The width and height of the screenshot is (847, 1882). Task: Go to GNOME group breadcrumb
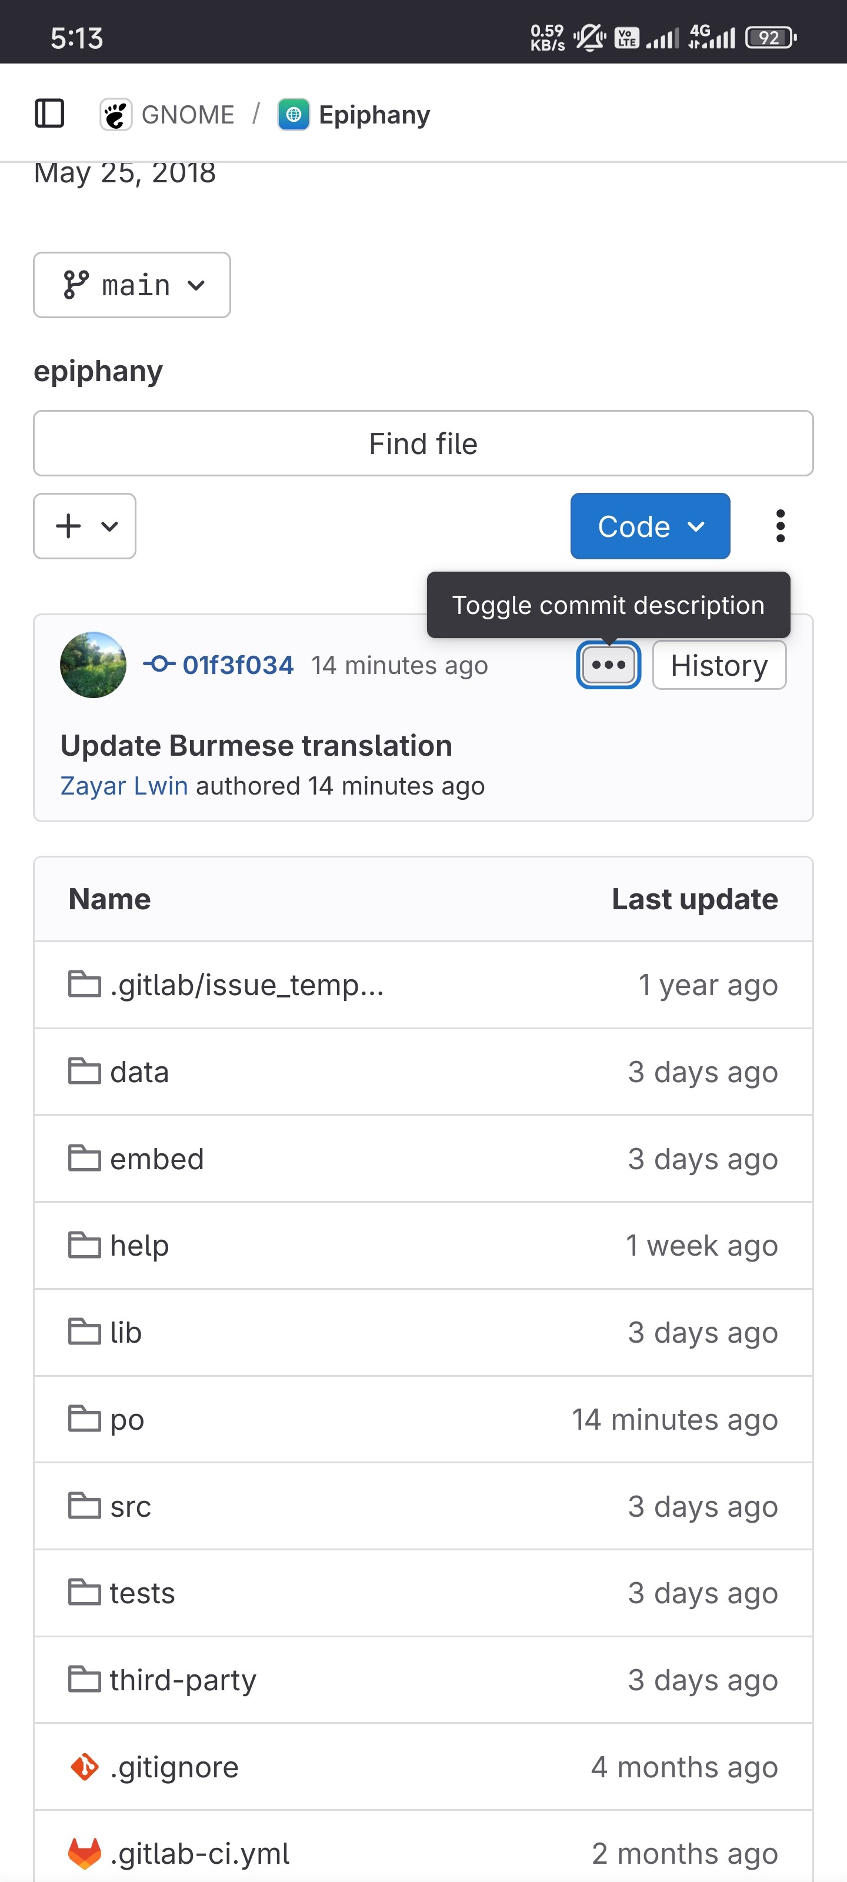click(x=188, y=114)
